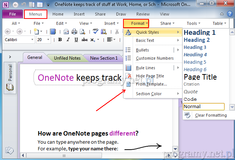Select Hide Page Title from the Format menu
The height and width of the screenshot is (160, 235).
pyautogui.click(x=150, y=76)
